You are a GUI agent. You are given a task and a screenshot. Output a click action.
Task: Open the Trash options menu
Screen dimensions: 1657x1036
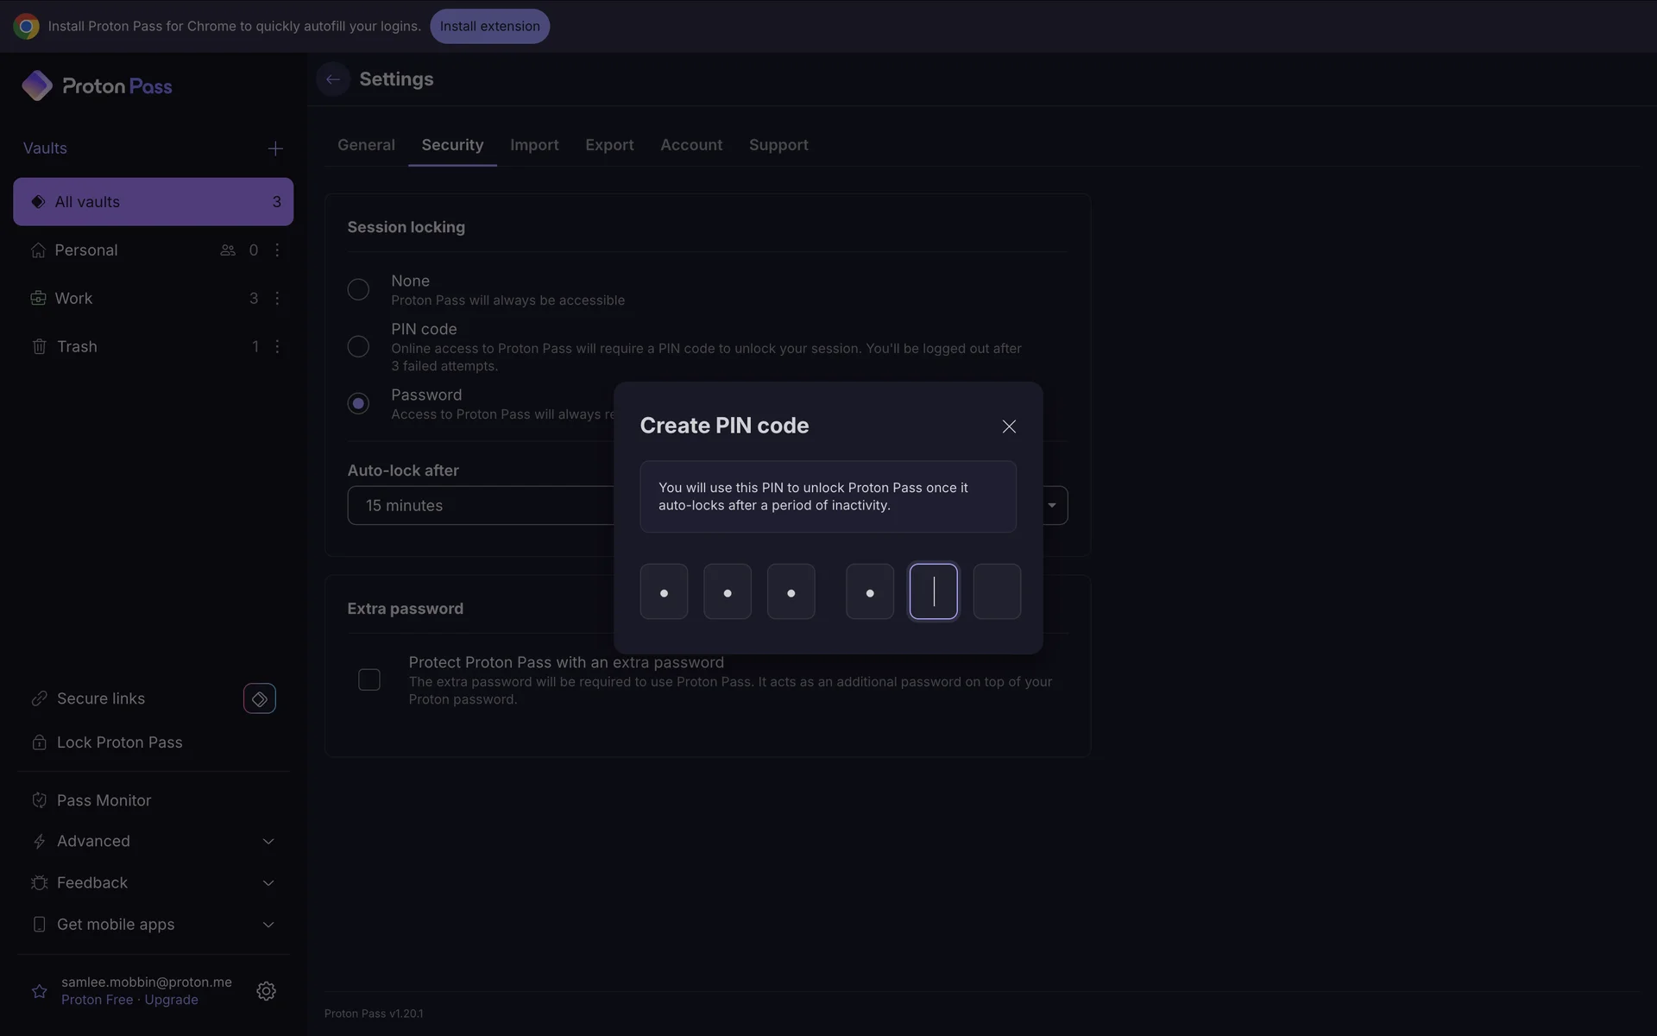(x=277, y=346)
